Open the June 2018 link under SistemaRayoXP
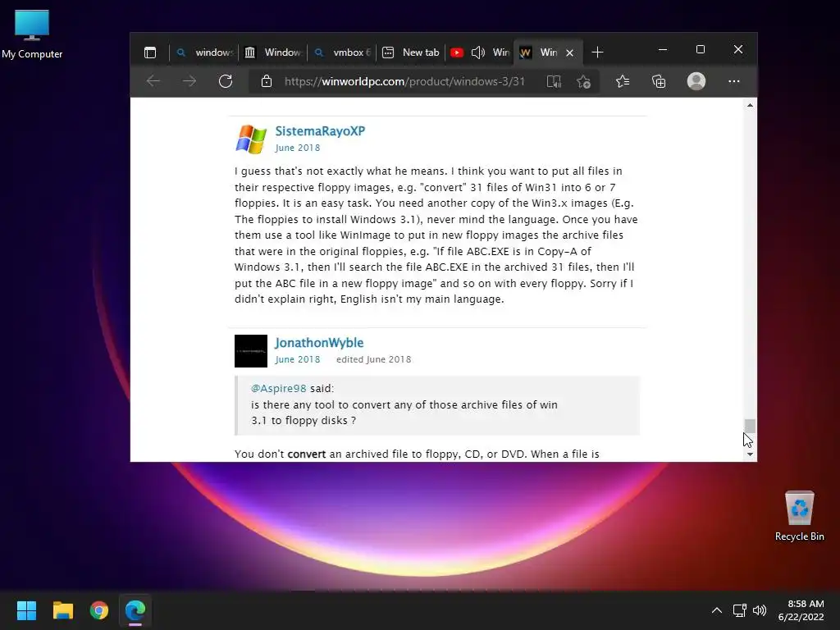 pos(297,148)
